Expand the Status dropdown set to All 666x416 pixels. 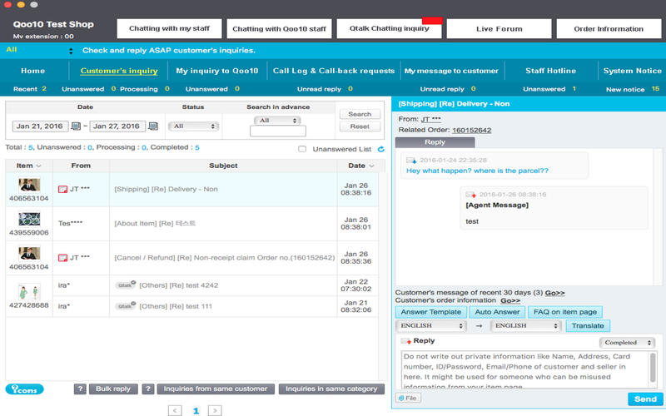193,126
